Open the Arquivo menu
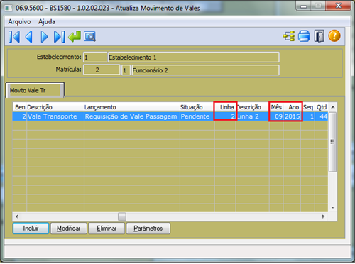 click(x=19, y=22)
